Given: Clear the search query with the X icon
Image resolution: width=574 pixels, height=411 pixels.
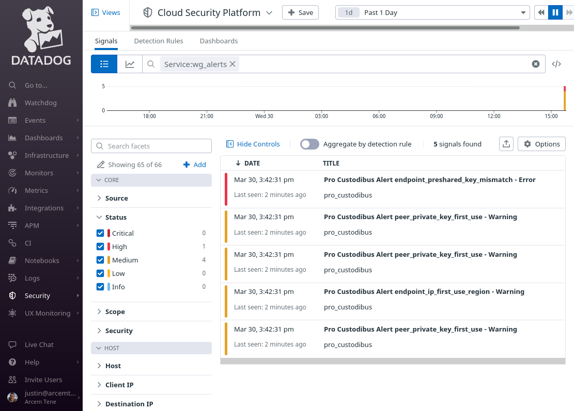Looking at the screenshot, I should coord(536,64).
